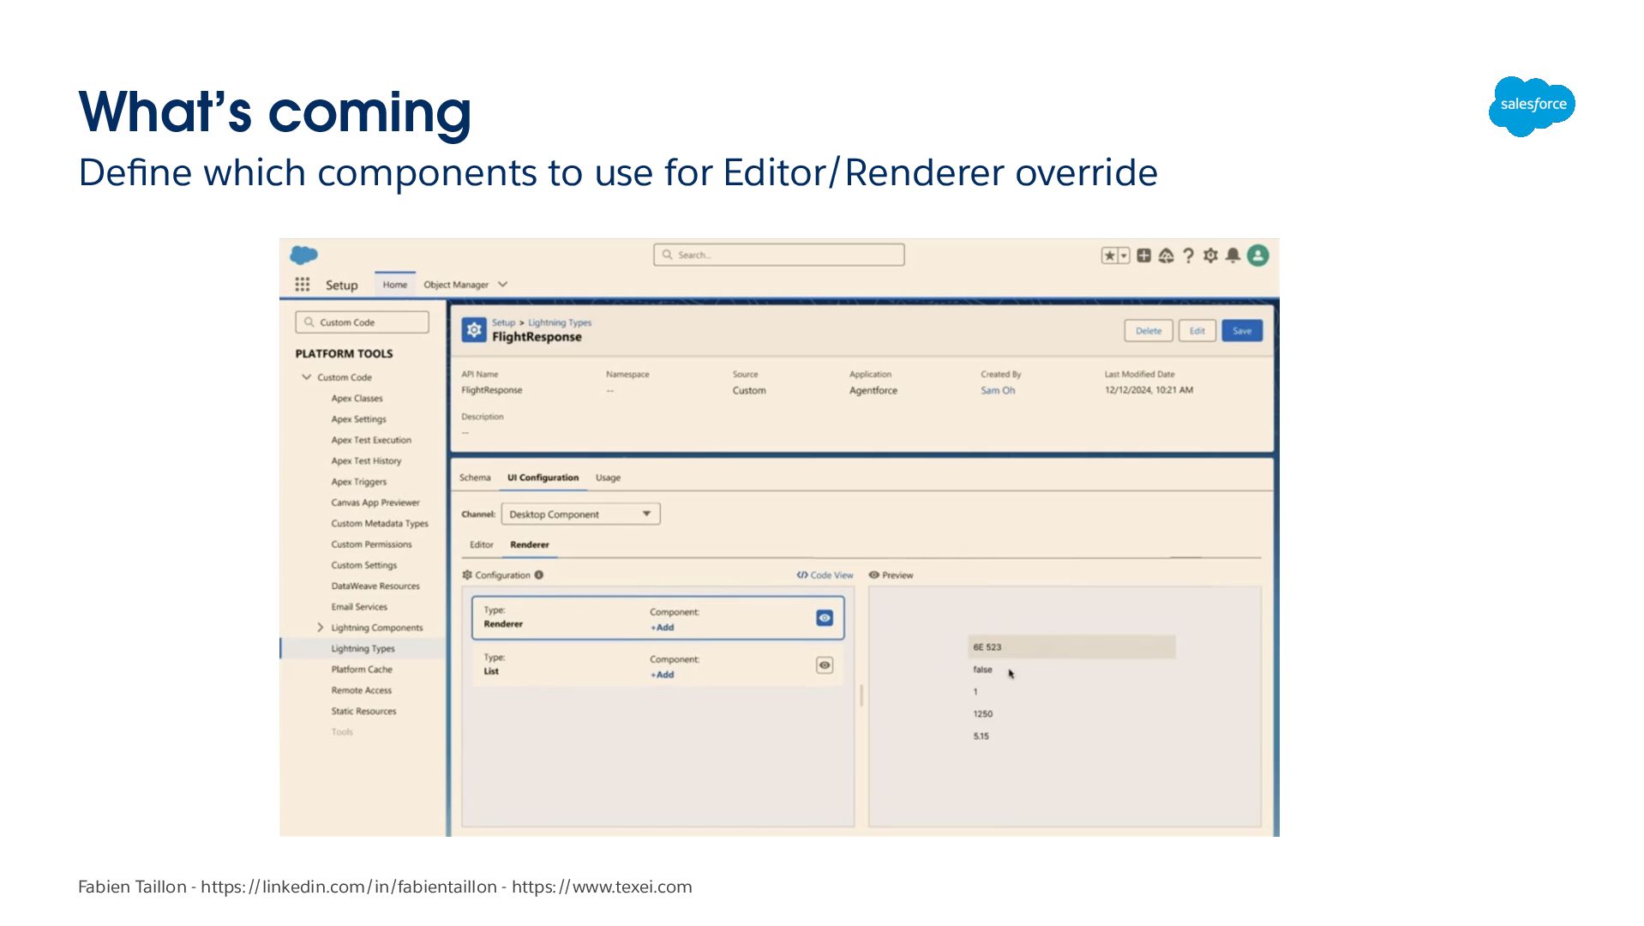The width and height of the screenshot is (1644, 926).
Task: Select Lightning Types in the sidebar
Action: (363, 649)
